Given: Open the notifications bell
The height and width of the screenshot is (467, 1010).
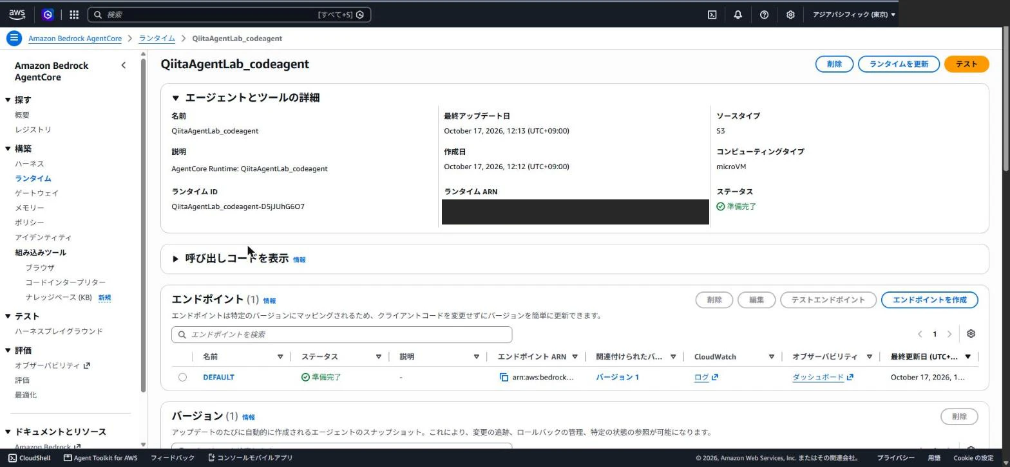Looking at the screenshot, I should (738, 14).
